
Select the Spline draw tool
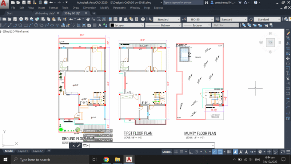(47, 25)
